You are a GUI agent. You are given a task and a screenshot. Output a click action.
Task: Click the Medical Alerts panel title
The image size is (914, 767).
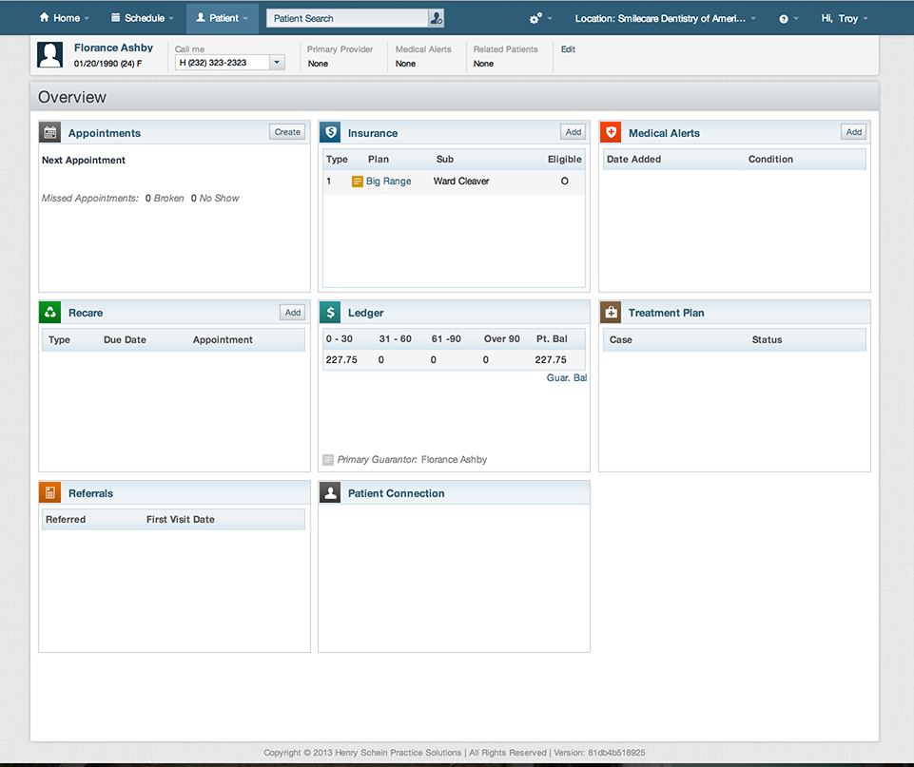click(x=664, y=133)
